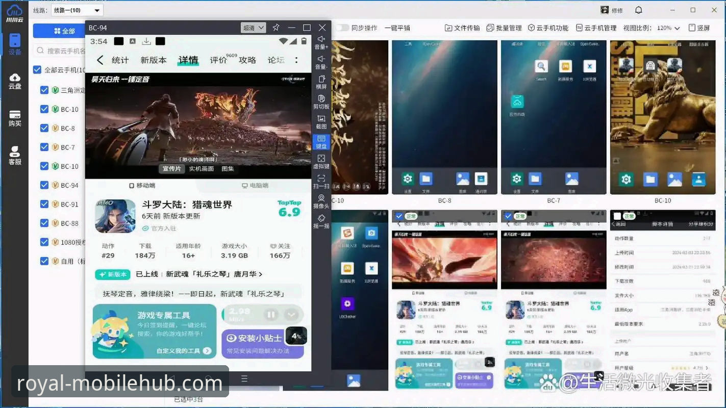Click the 一键平铺 tile button
Image resolution: width=726 pixels, height=408 pixels.
coord(397,28)
